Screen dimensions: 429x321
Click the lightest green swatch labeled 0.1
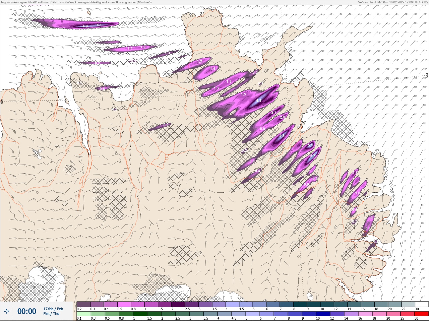83,314
